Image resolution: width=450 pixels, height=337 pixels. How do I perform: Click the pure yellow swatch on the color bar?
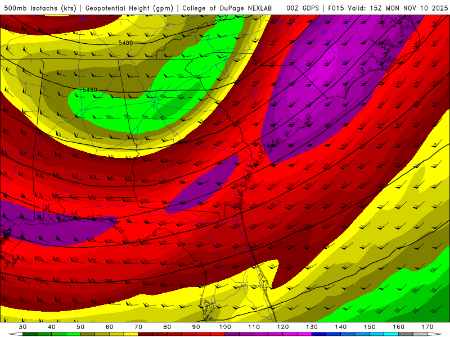point(131,334)
